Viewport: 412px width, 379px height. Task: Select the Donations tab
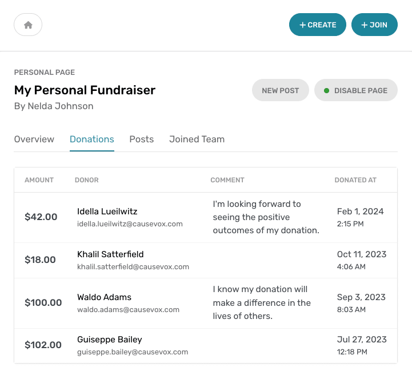pyautogui.click(x=91, y=139)
